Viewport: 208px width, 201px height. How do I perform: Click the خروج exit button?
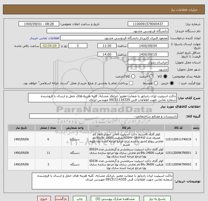pos(44,199)
